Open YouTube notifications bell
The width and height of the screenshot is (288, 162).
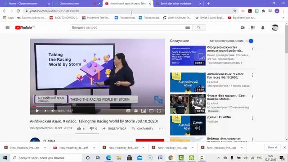click(263, 27)
